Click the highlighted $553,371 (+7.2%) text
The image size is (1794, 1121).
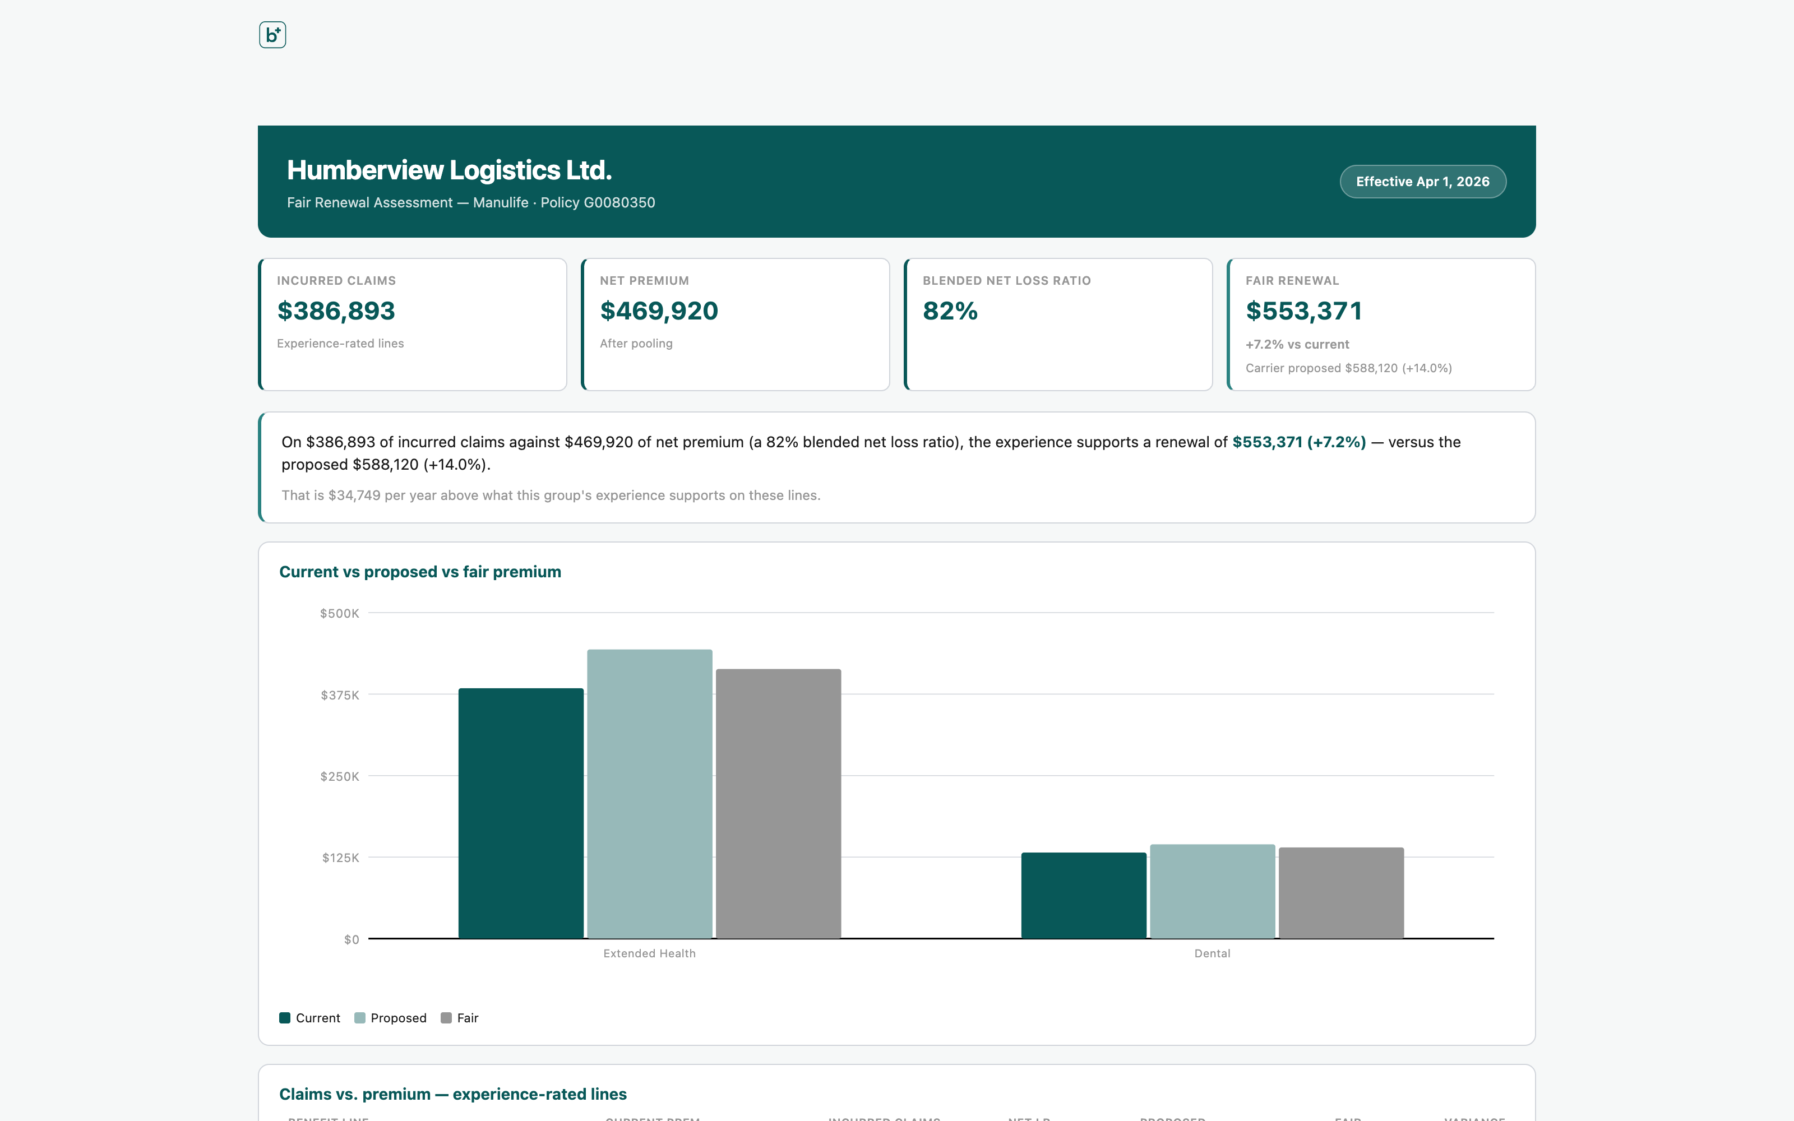(1299, 442)
